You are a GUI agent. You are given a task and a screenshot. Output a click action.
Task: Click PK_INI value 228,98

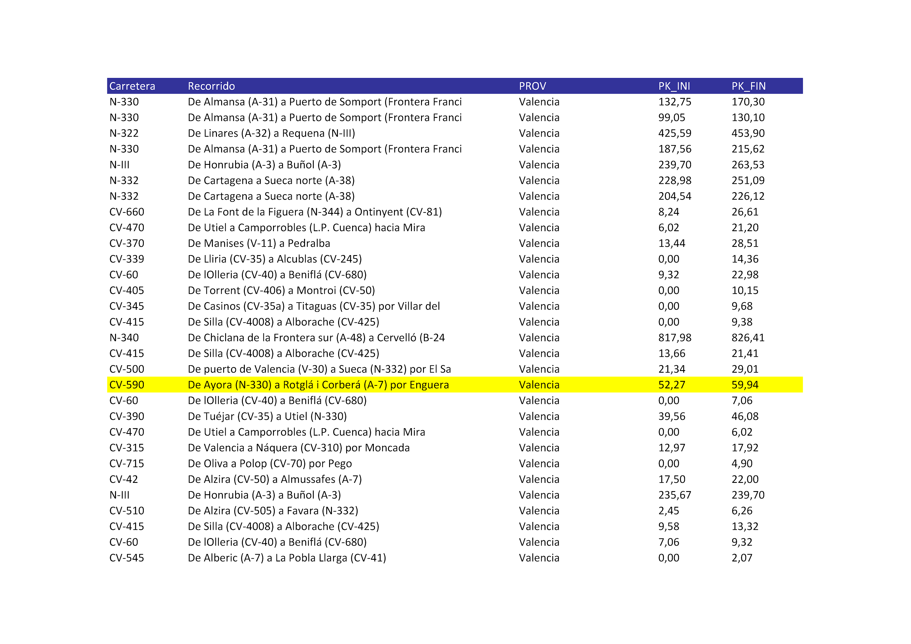tap(675, 181)
